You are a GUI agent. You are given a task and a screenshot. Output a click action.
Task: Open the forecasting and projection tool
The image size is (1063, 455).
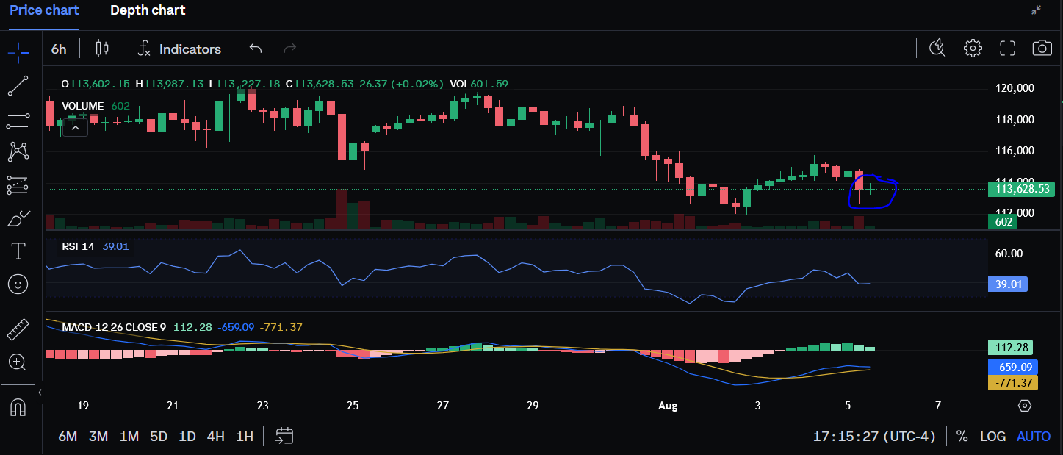[18, 184]
